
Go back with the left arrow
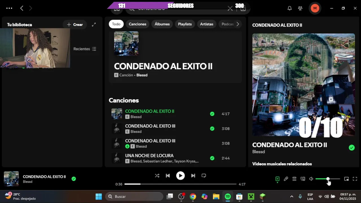(22, 8)
